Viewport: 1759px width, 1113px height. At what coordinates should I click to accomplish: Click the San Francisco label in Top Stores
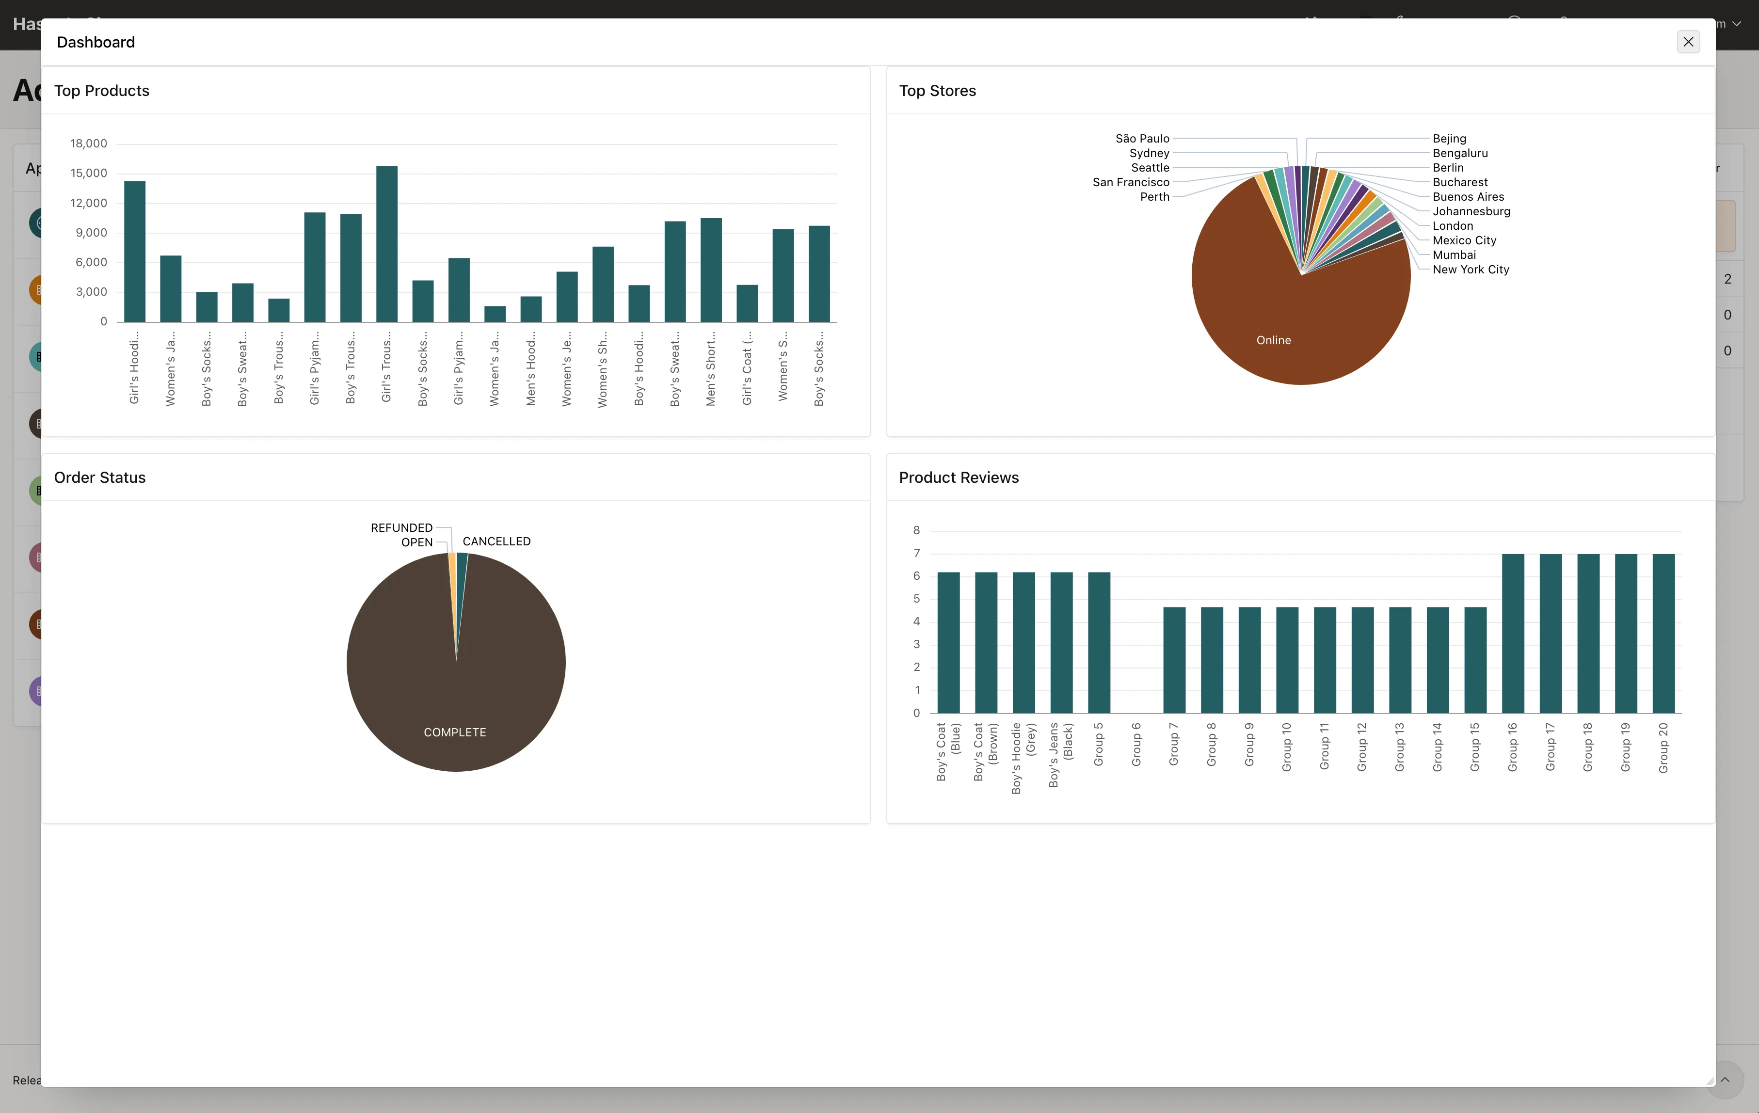[1131, 182]
